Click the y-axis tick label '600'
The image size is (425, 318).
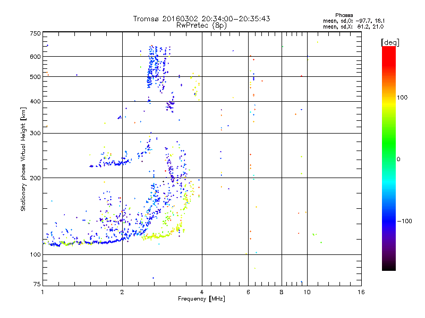click(x=36, y=57)
